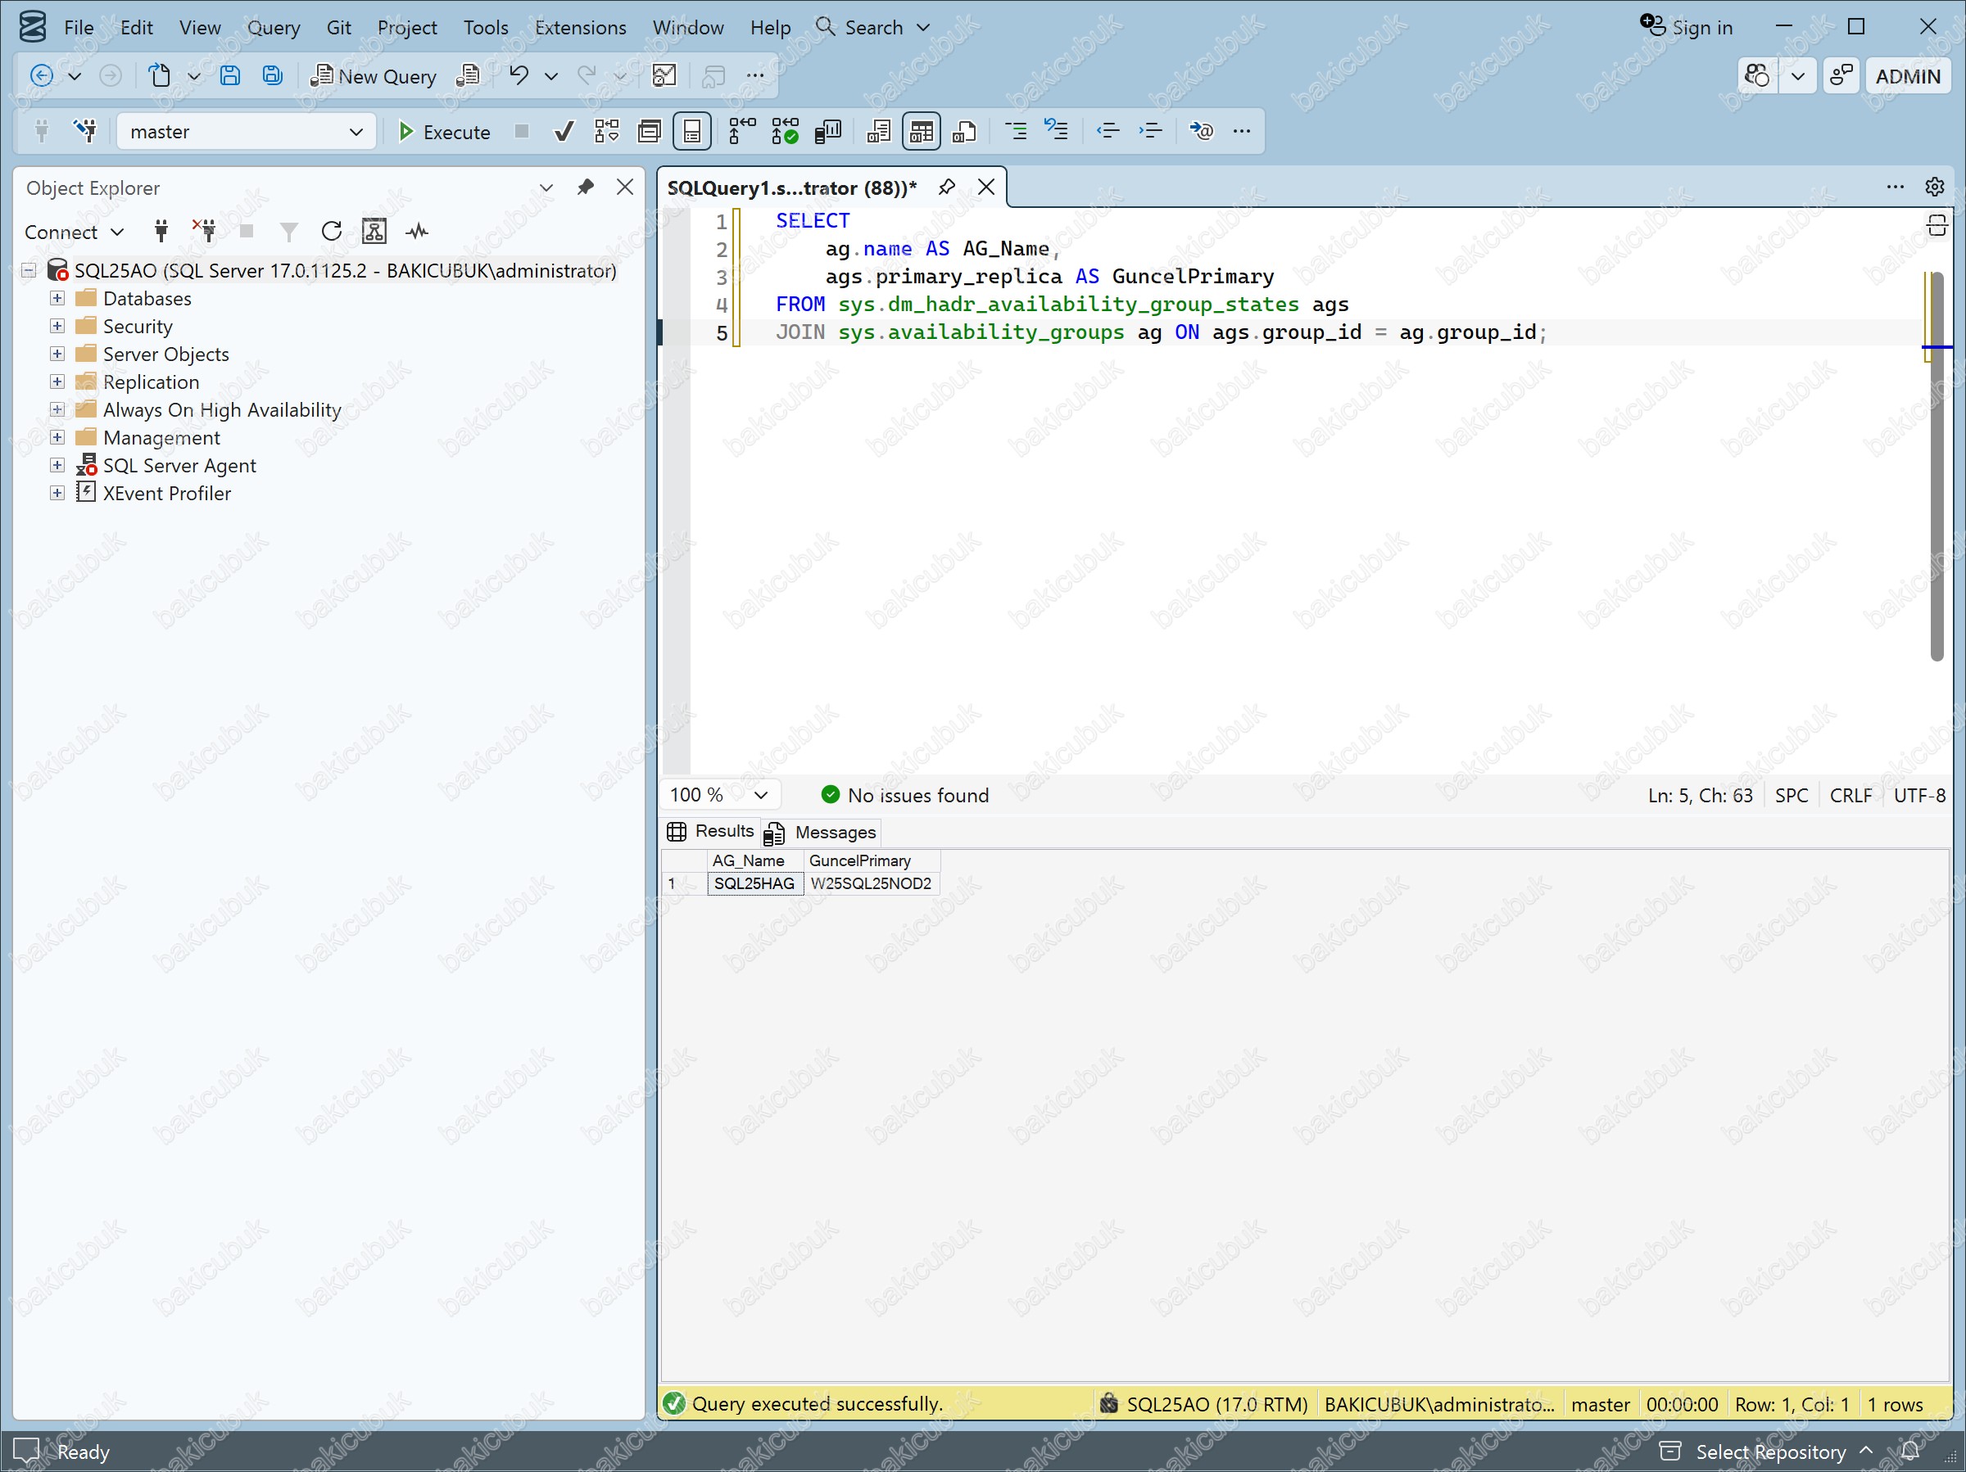Select the SQL25HAG result cell
Screen dimensions: 1966x1472
point(754,883)
